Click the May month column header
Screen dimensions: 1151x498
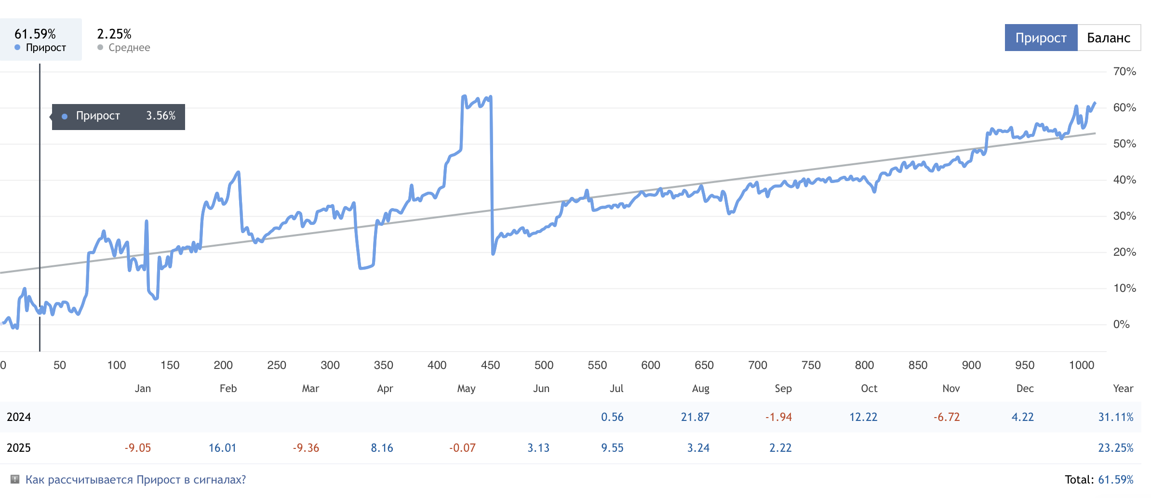point(466,389)
